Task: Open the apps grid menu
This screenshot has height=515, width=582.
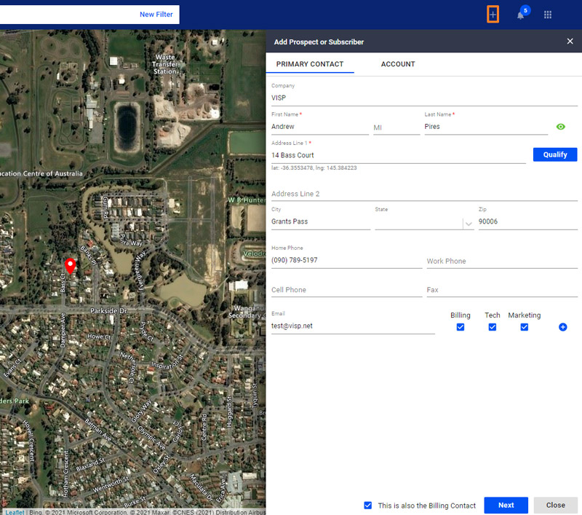Action: [x=548, y=15]
